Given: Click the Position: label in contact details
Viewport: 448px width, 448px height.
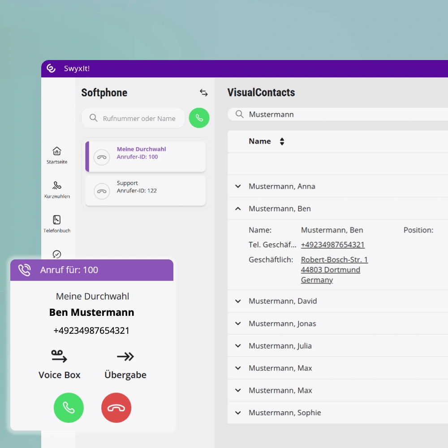Looking at the screenshot, I should tap(418, 230).
